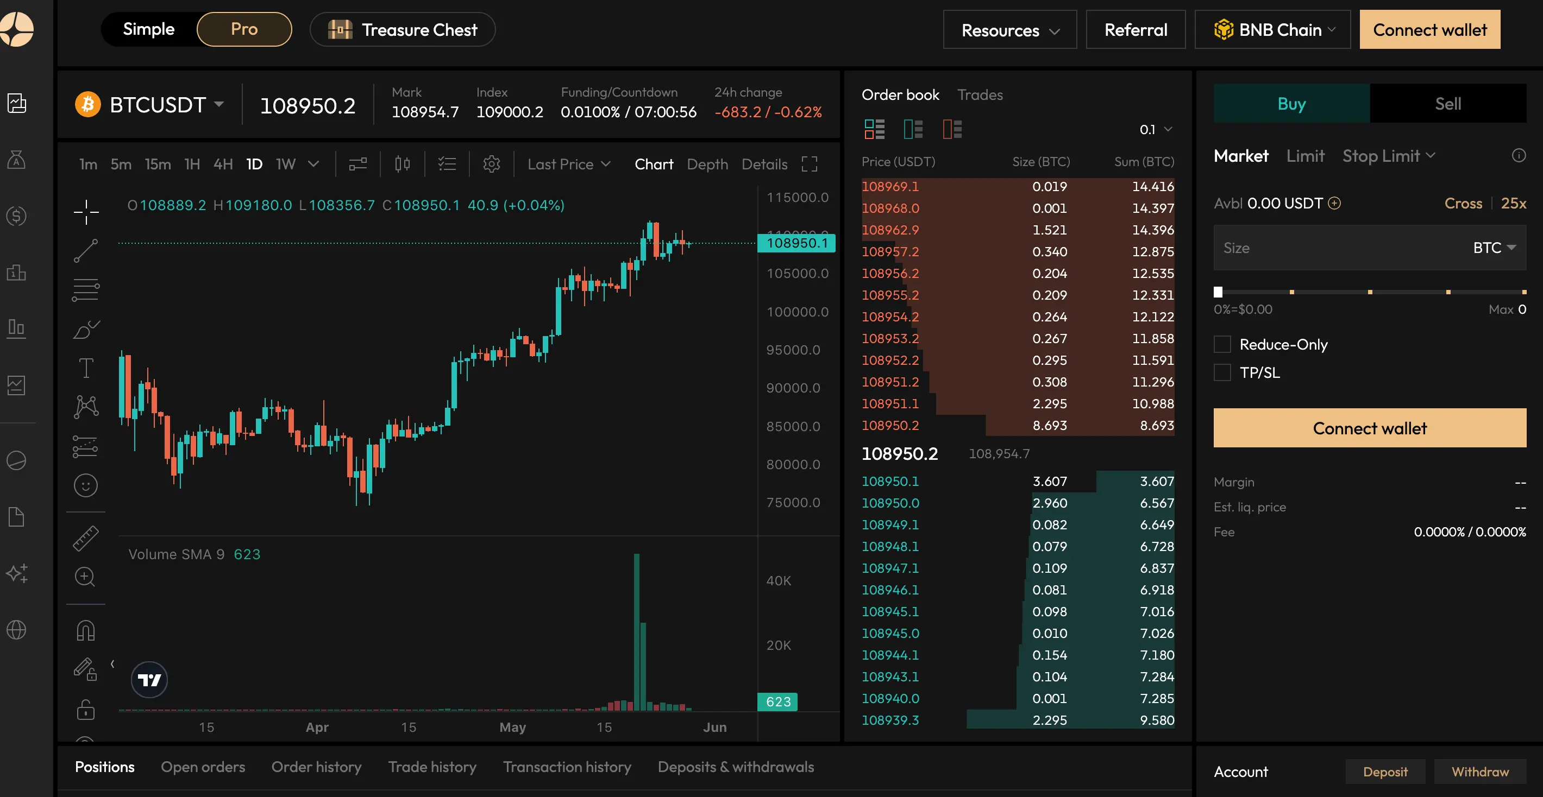Select the text annotation tool

(86, 368)
